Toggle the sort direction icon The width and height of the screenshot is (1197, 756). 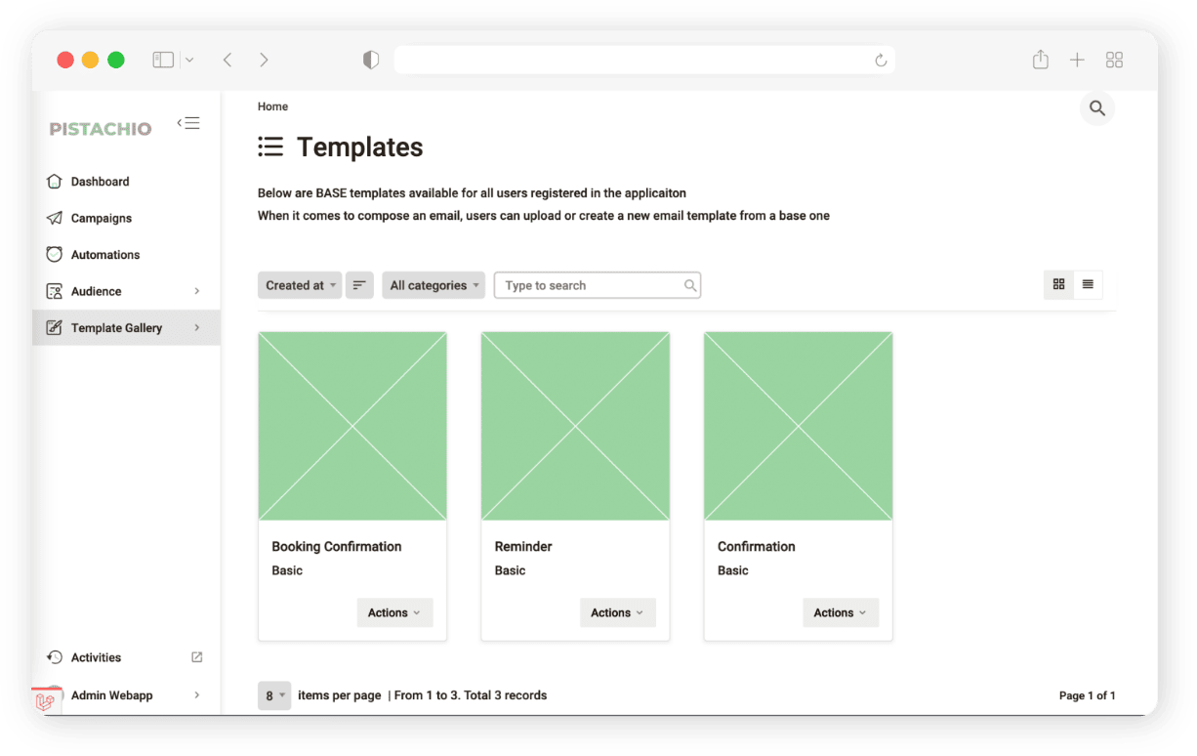pos(359,285)
